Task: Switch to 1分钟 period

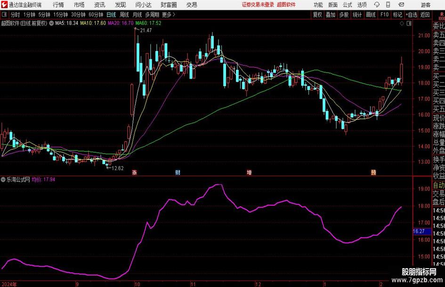Action: click(29, 15)
